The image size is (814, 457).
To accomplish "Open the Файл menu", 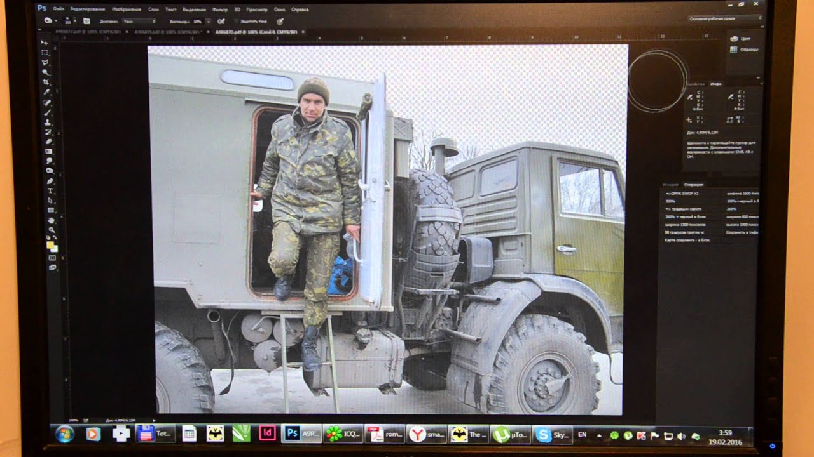I will pyautogui.click(x=59, y=9).
